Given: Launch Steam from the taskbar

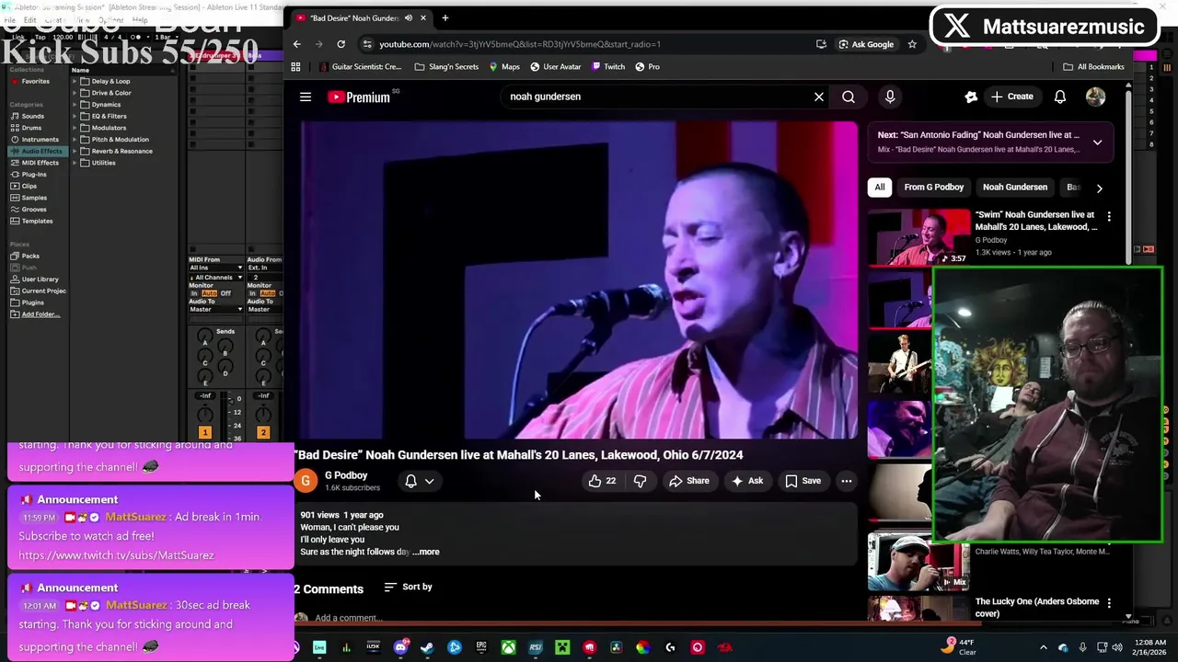Looking at the screenshot, I should pyautogui.click(x=427, y=647).
